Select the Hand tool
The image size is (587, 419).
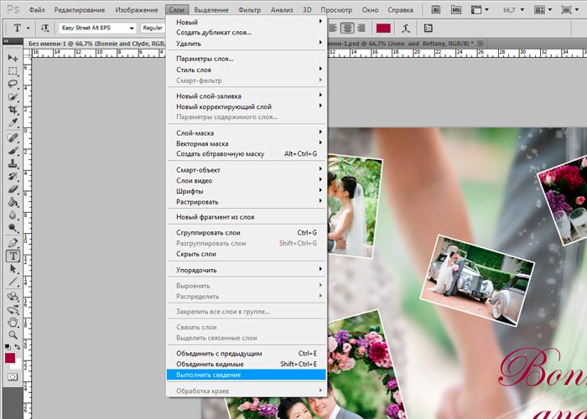point(13,321)
